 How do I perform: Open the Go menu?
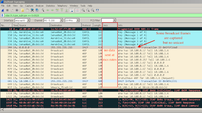pyautogui.click(x=21, y=6)
